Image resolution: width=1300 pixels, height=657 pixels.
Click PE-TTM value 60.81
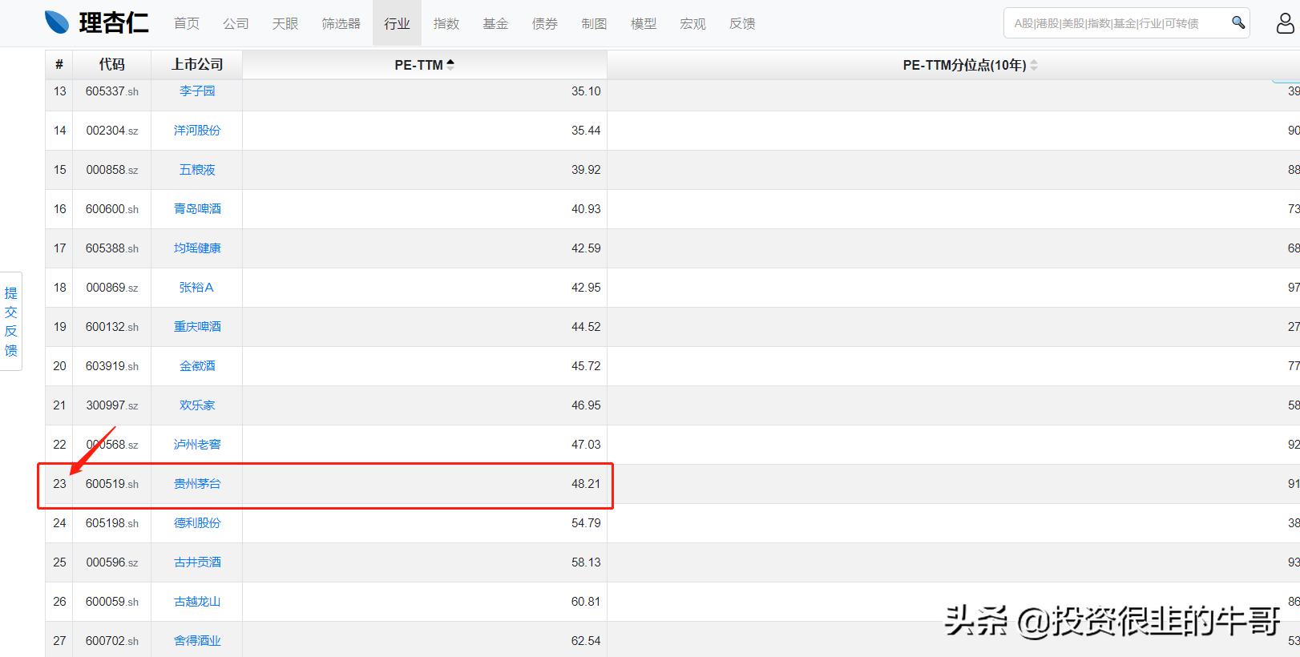coord(586,602)
